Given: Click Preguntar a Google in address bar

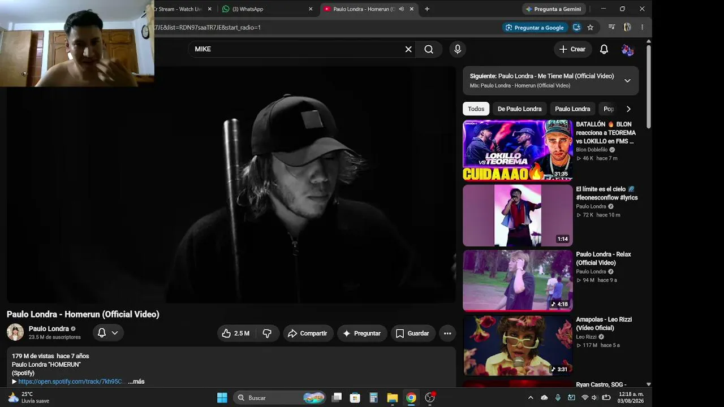Looking at the screenshot, I should tap(535, 27).
